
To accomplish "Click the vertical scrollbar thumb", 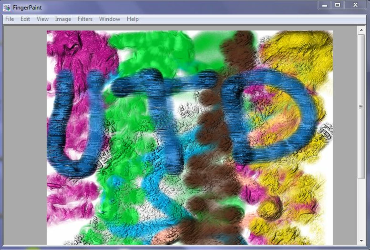I will [x=361, y=107].
